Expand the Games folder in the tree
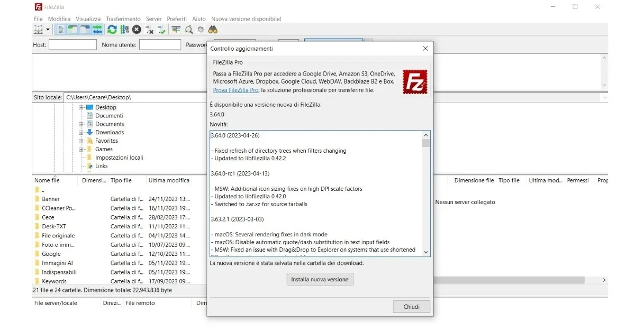 pyautogui.click(x=80, y=149)
